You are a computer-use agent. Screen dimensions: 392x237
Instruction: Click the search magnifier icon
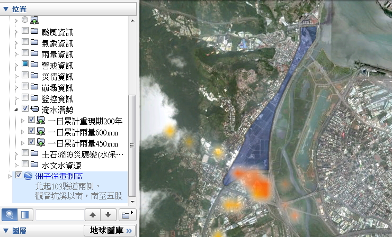[x=9, y=215]
